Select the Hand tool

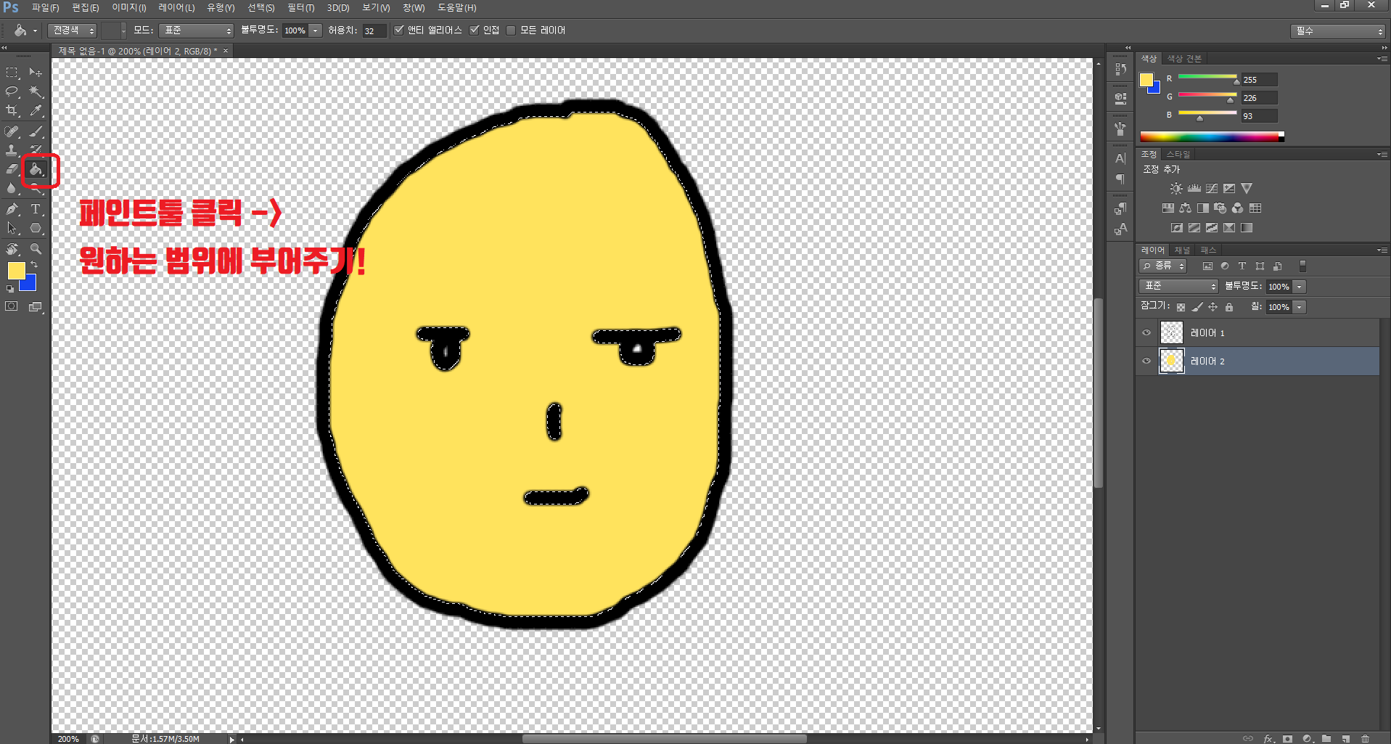12,249
